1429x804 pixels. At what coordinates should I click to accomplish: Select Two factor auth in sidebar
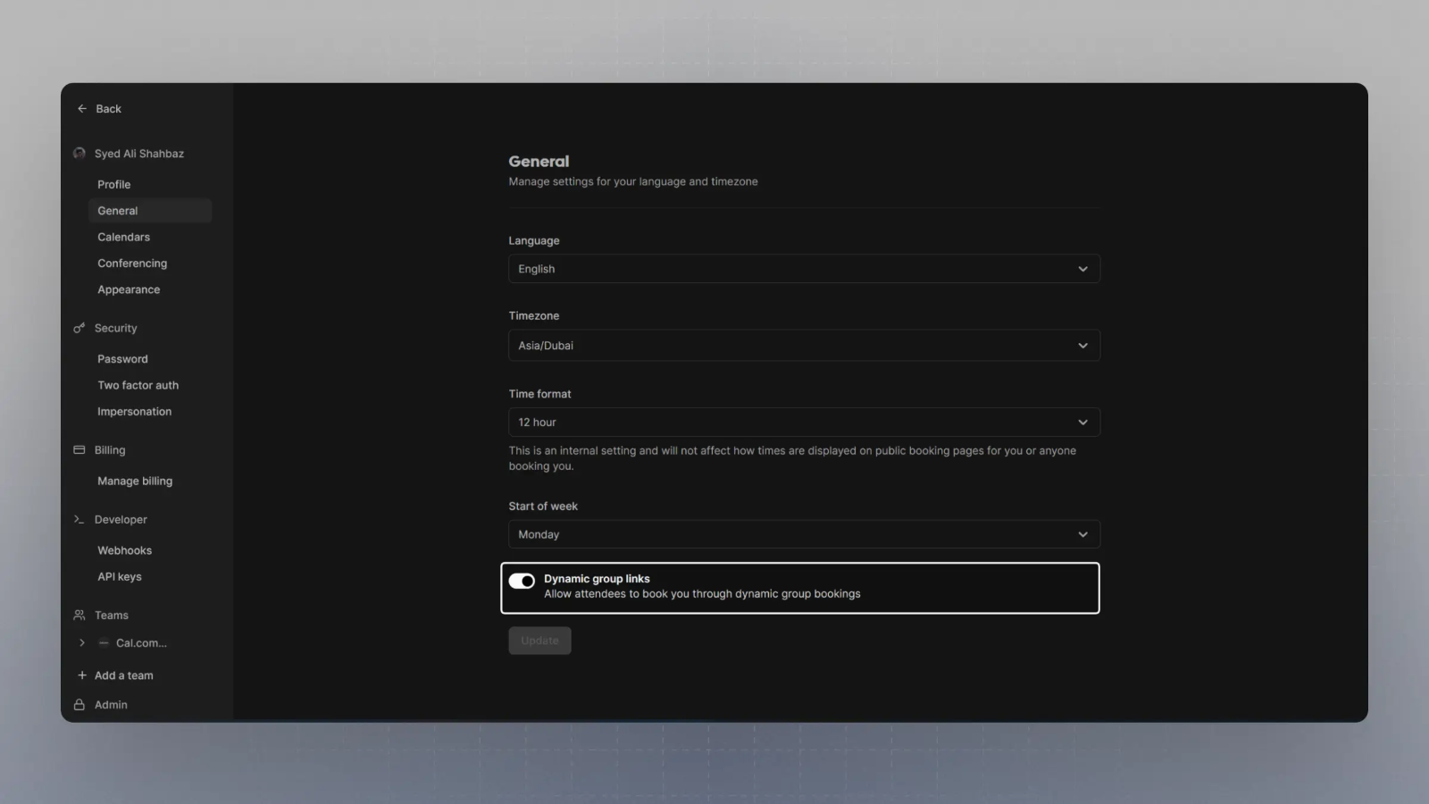138,385
